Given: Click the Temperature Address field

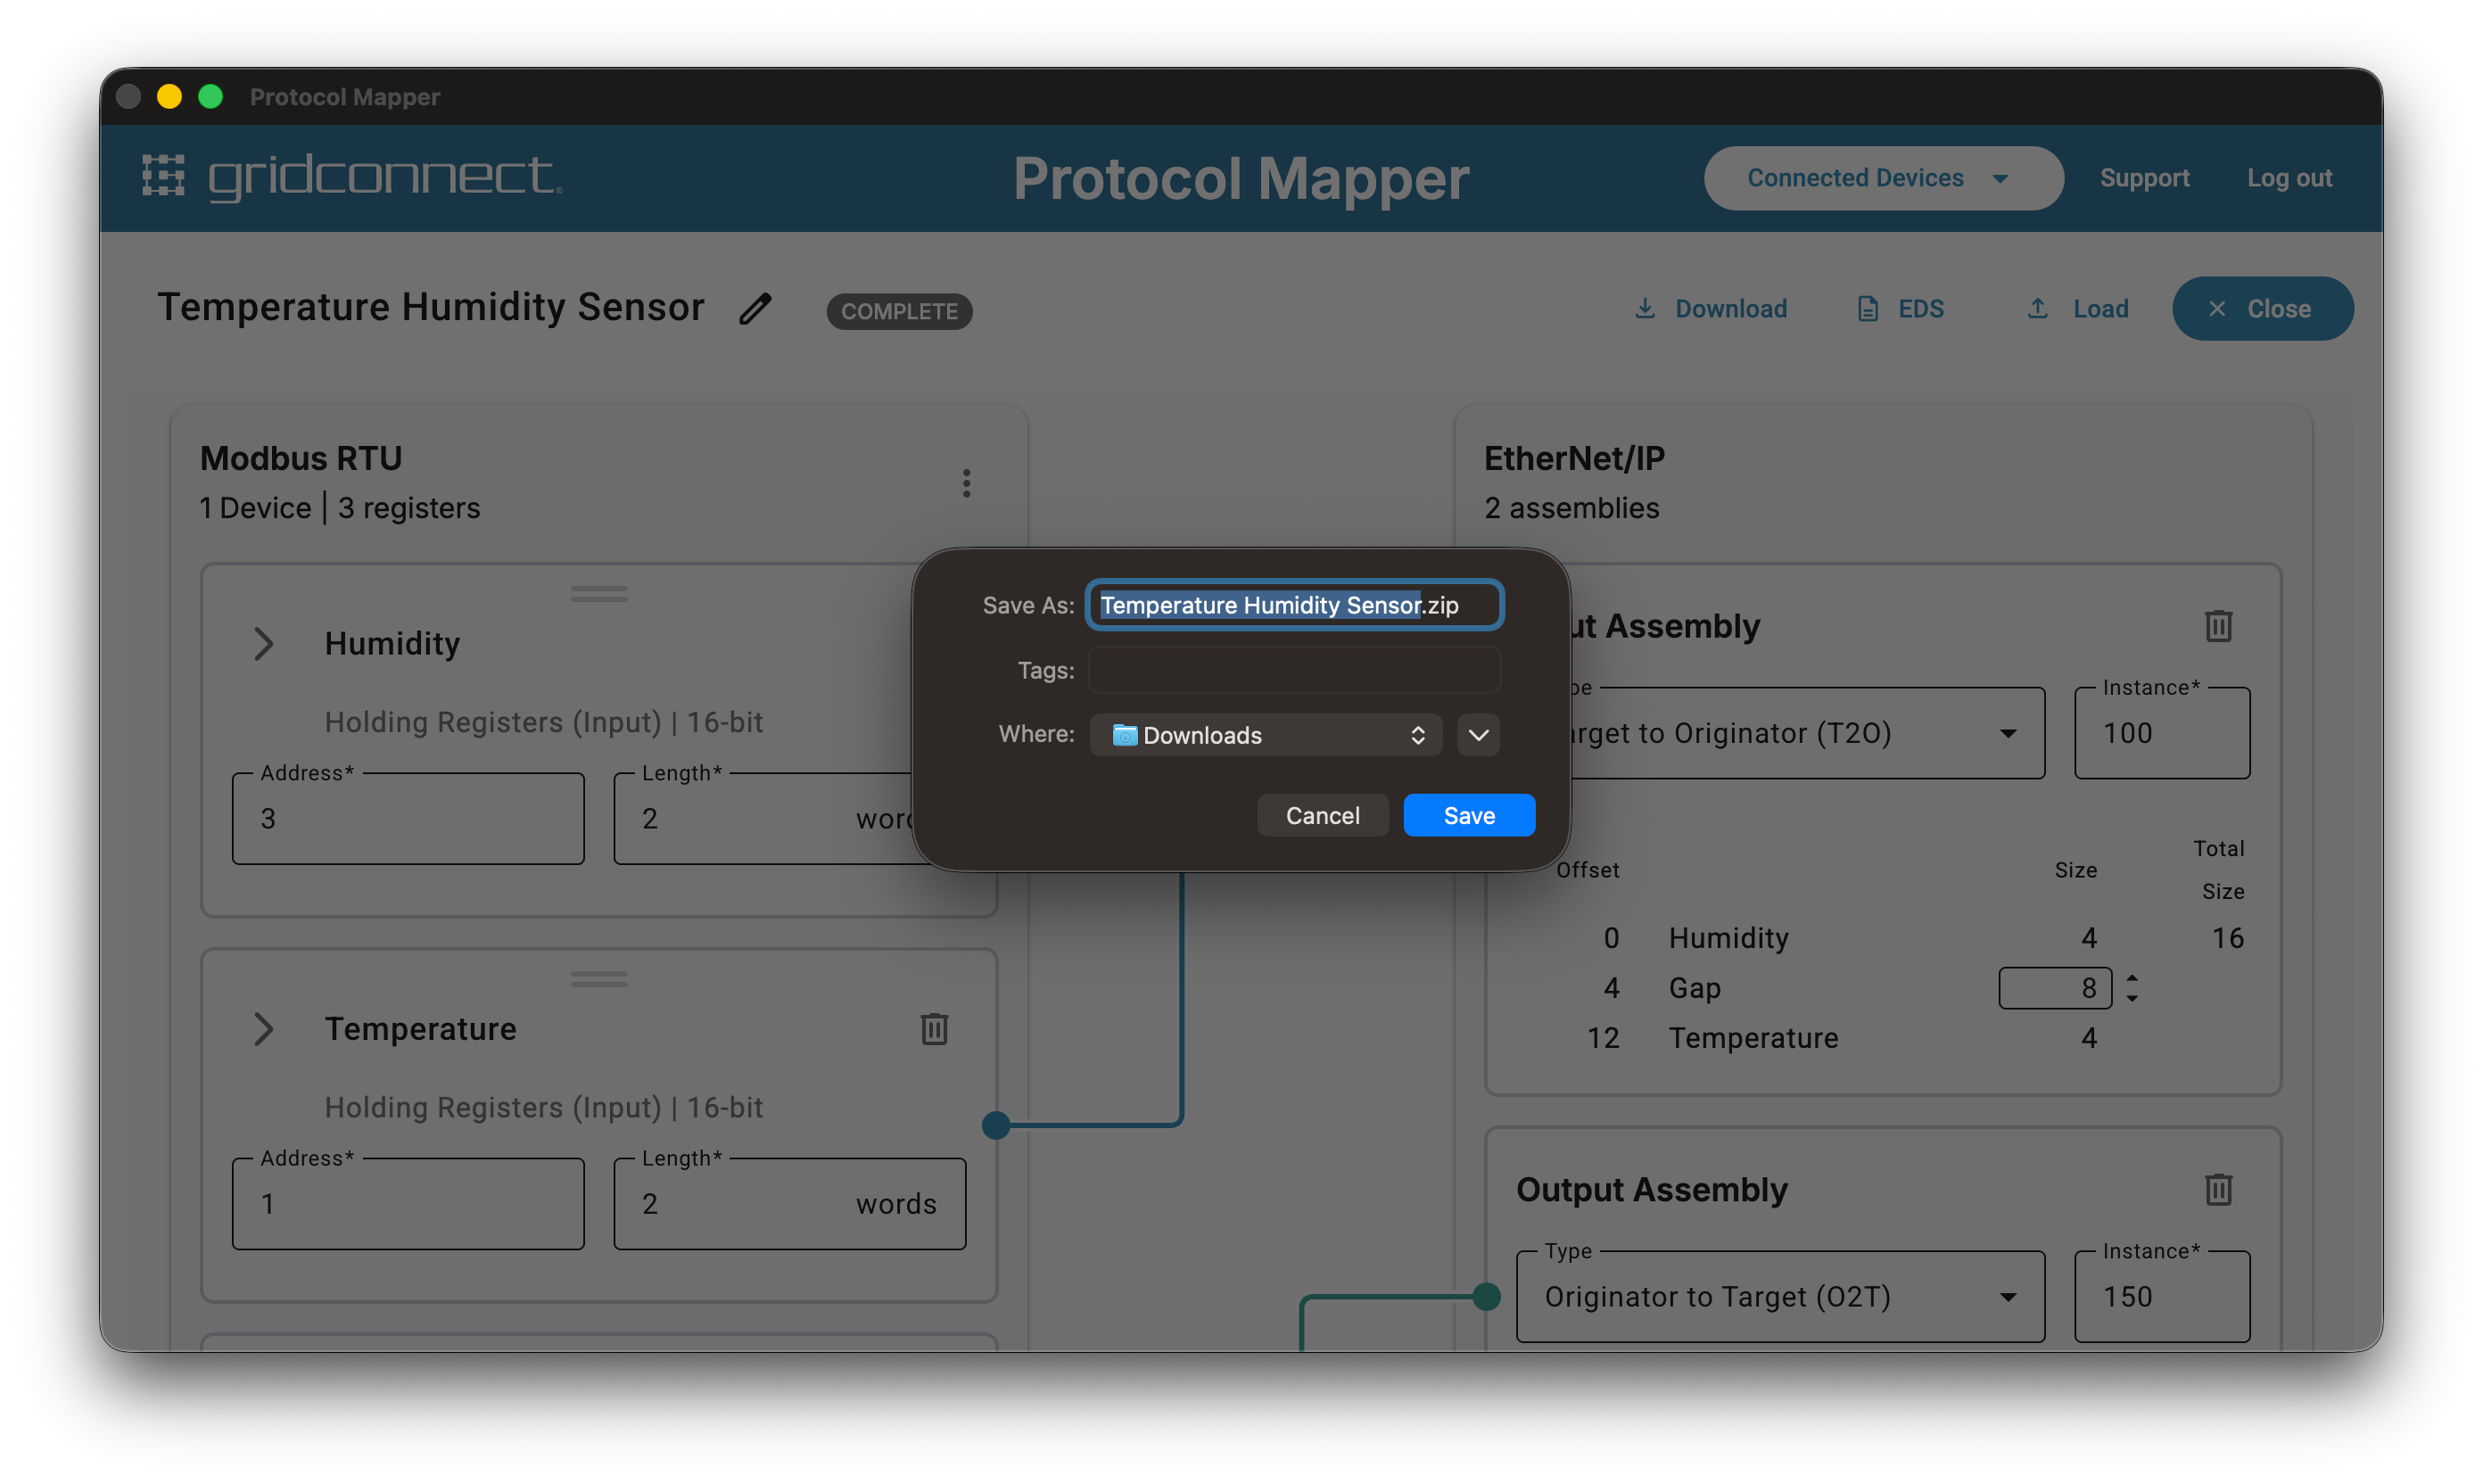Looking at the screenshot, I should pyautogui.click(x=408, y=1203).
